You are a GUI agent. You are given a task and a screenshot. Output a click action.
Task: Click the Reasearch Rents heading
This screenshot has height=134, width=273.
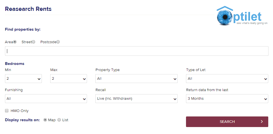[x=28, y=9]
